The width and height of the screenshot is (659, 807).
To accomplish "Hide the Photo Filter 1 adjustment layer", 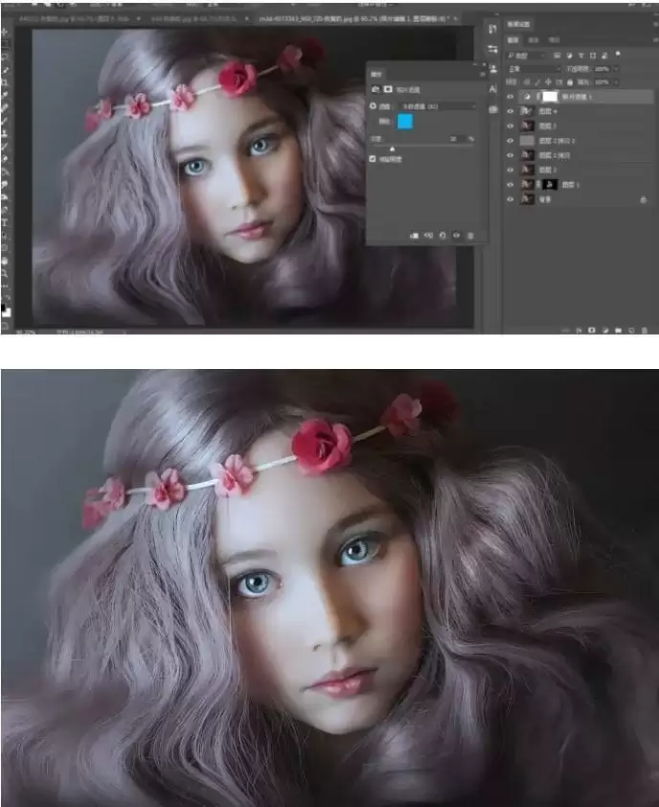I will [x=510, y=98].
